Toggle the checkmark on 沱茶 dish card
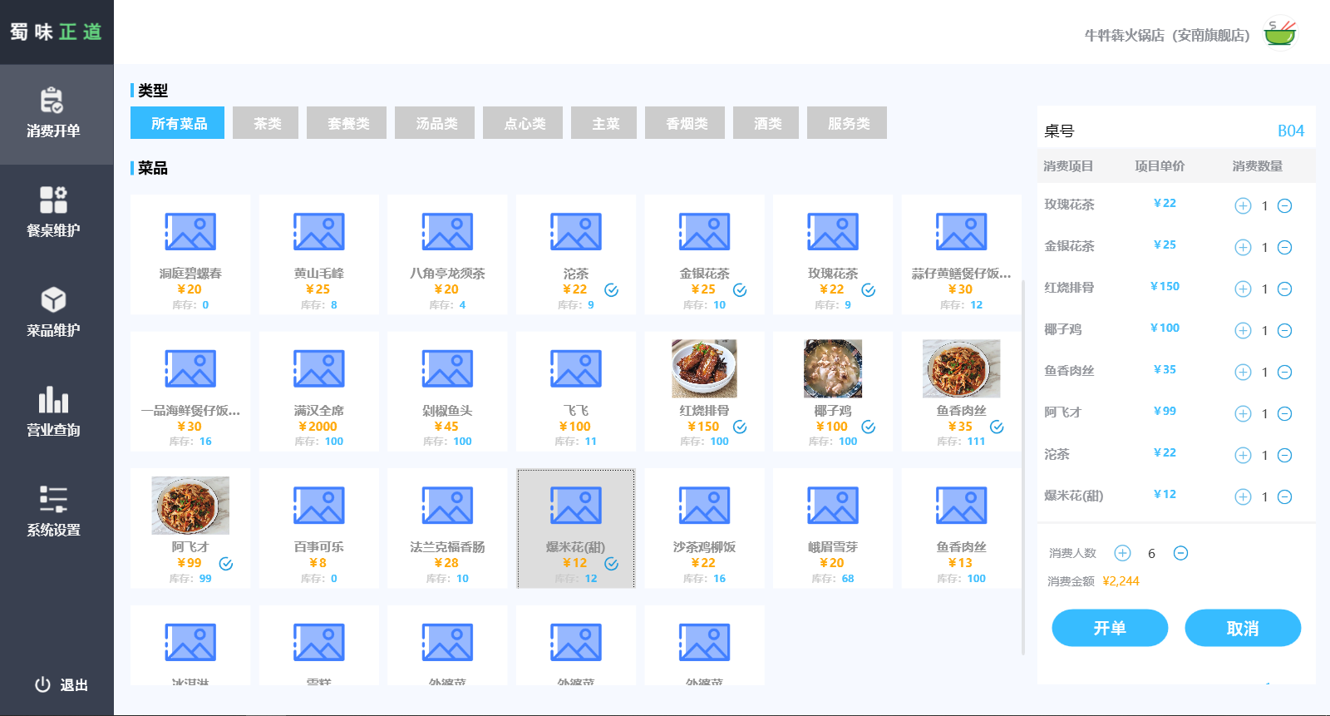This screenshot has height=716, width=1330. (611, 290)
